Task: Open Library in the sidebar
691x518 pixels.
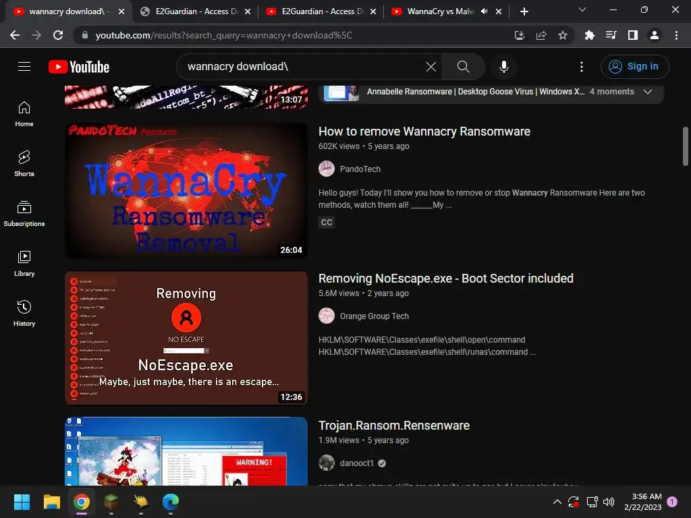Action: pyautogui.click(x=24, y=264)
